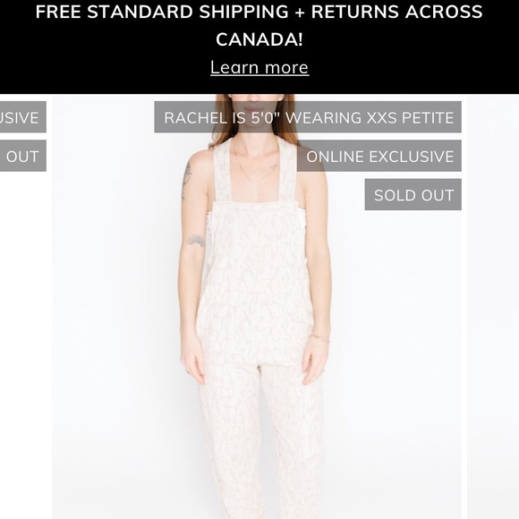
Task: Click the tattoo on the model's upper arm
Action: pos(187,179)
